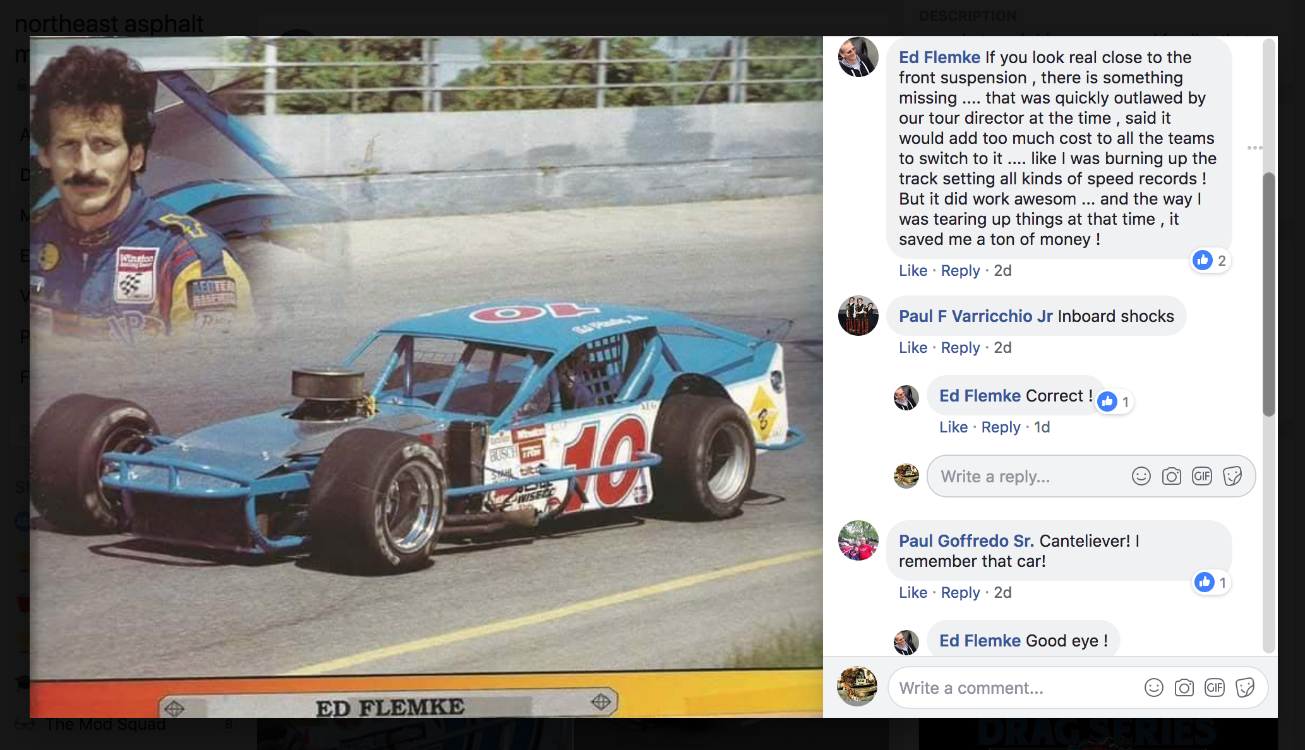1305x750 pixels.
Task: Attach a photo using reply camera icon
Action: point(1171,476)
